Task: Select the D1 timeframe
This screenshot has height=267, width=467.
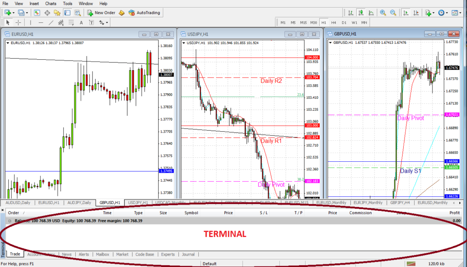Action: [x=344, y=22]
